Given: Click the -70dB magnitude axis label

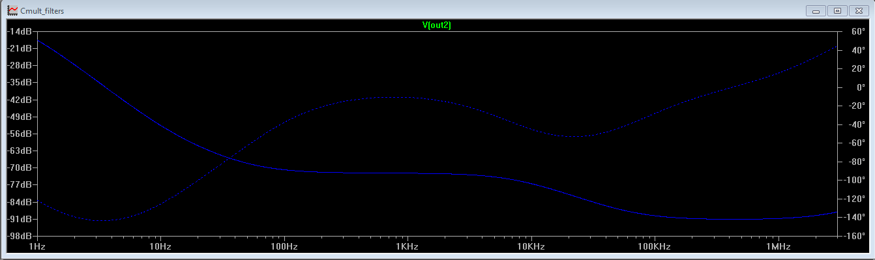Looking at the screenshot, I should pyautogui.click(x=20, y=167).
